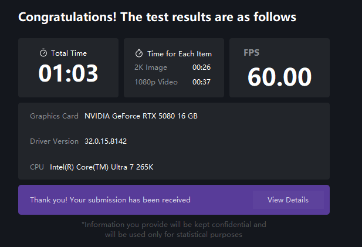362x247 pixels.
Task: Click the confidentiality disclaimer text
Action: coord(174,229)
